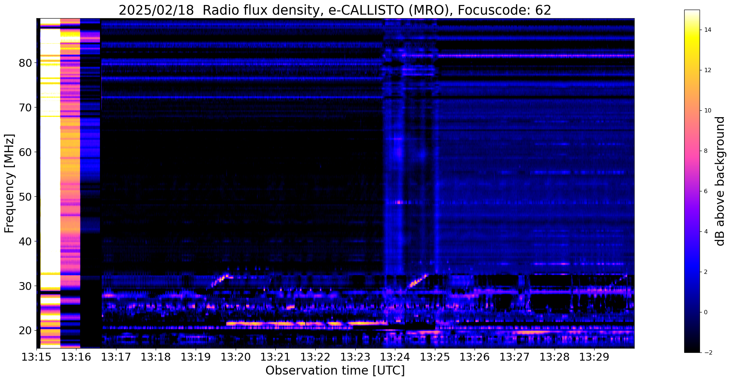This screenshot has width=731, height=381.
Task: Click the 13:29 time tick label
Action: 594,357
